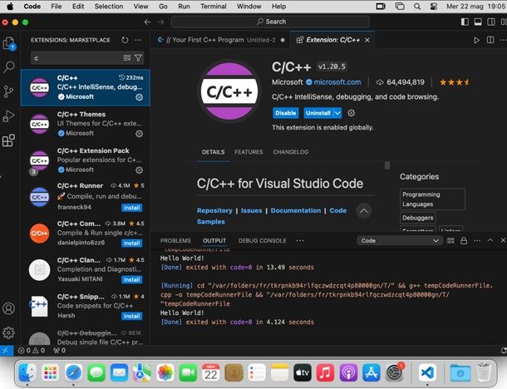Open gear for C/C++ Extension Pack
Viewport: 507px width, 389px height.
tap(139, 170)
